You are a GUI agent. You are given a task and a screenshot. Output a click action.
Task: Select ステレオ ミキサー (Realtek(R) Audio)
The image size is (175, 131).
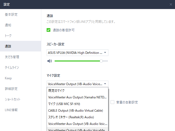[78, 117]
